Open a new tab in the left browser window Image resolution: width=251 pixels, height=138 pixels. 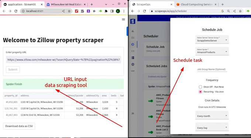tap(92, 4)
